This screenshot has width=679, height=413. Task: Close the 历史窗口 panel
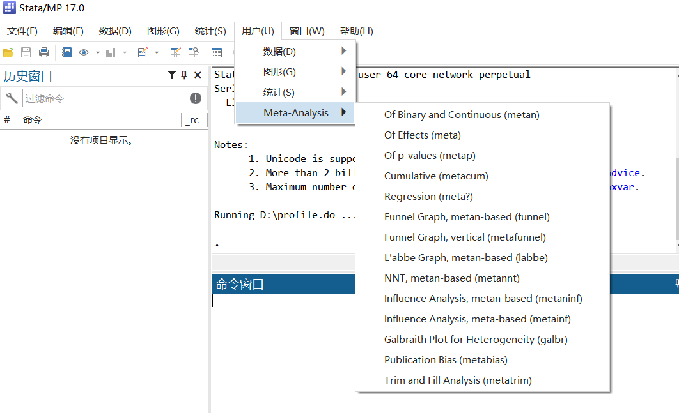coord(198,75)
